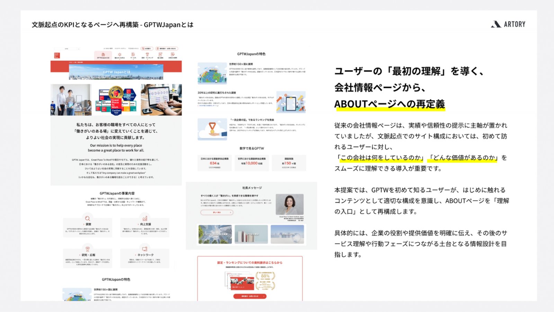Open the 調査 link
The image size is (554, 312).
coord(88,224)
